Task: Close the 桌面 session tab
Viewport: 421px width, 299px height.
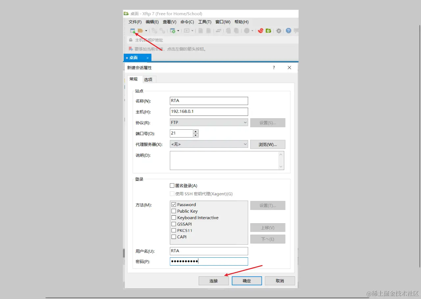Action: pos(148,58)
